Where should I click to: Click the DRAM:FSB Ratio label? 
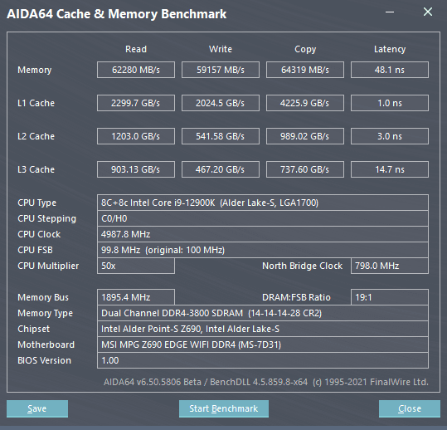(296, 297)
